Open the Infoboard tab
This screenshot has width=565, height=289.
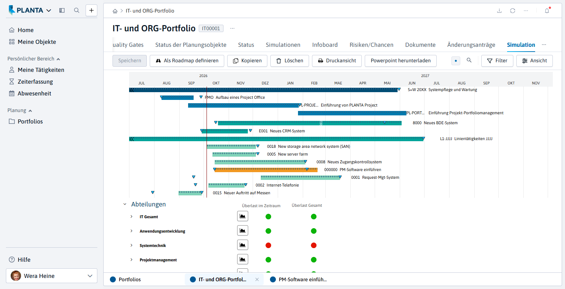pos(325,45)
